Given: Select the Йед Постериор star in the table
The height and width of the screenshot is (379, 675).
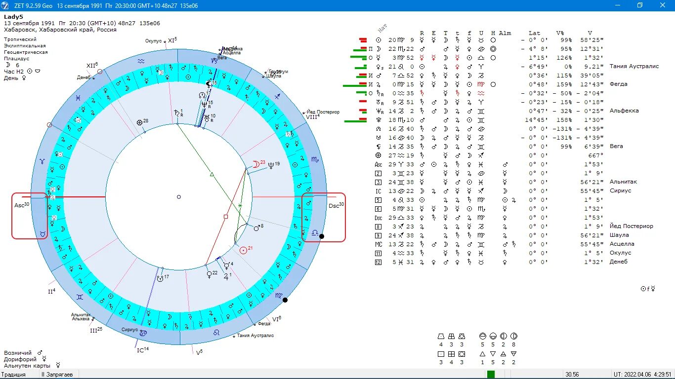Looking at the screenshot, I should pyautogui.click(x=632, y=227).
